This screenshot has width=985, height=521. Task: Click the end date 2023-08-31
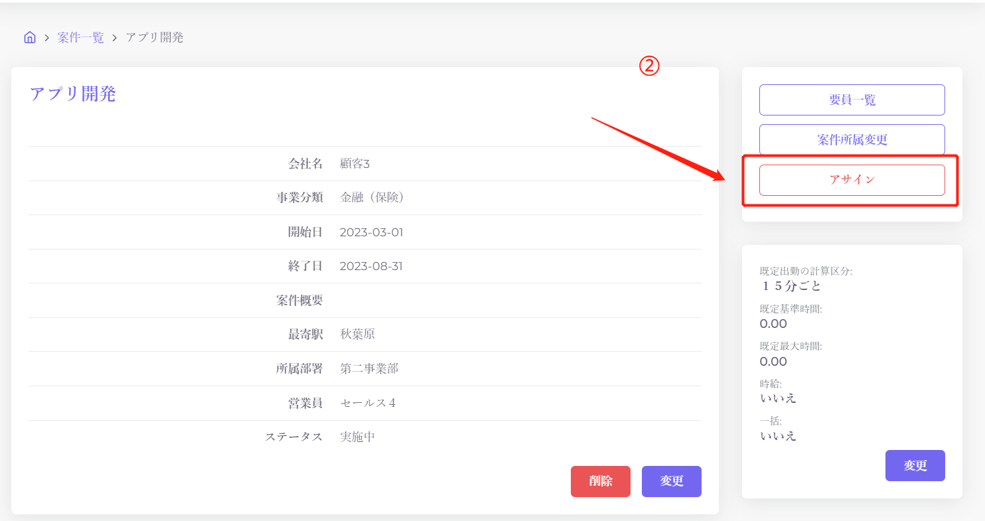(x=371, y=266)
